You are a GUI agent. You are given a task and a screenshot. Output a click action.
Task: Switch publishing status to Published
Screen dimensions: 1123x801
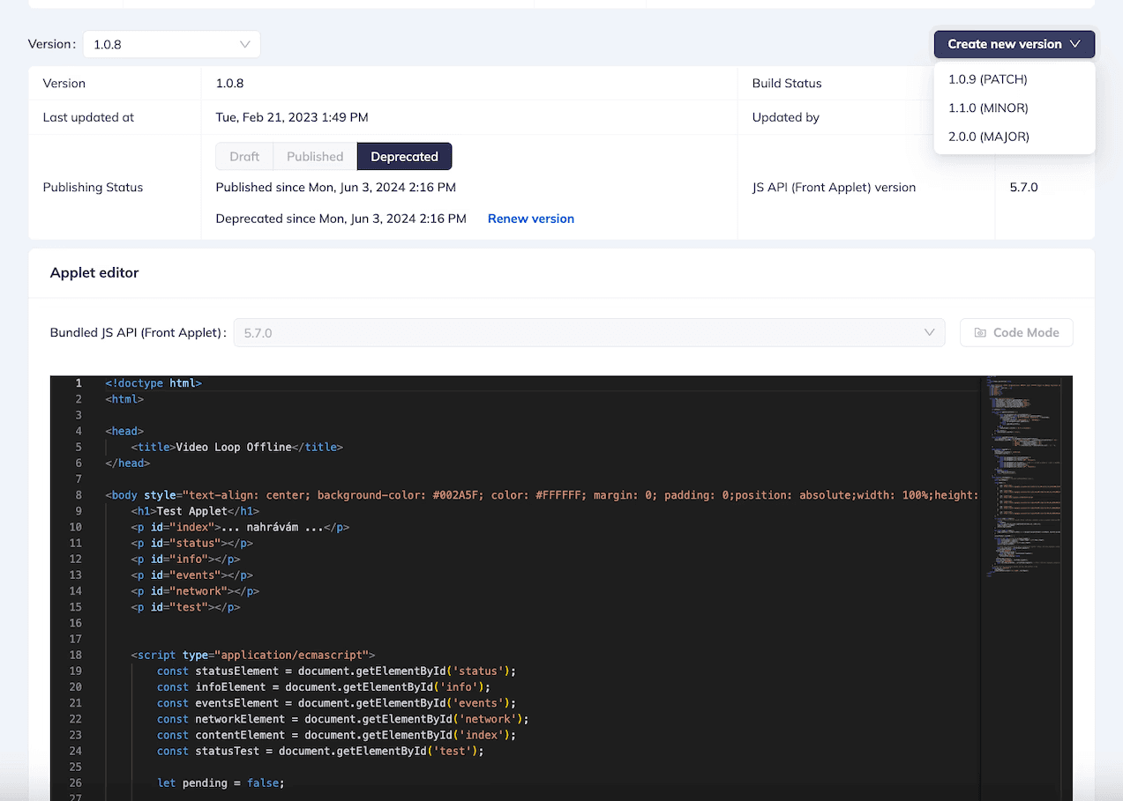click(x=314, y=156)
